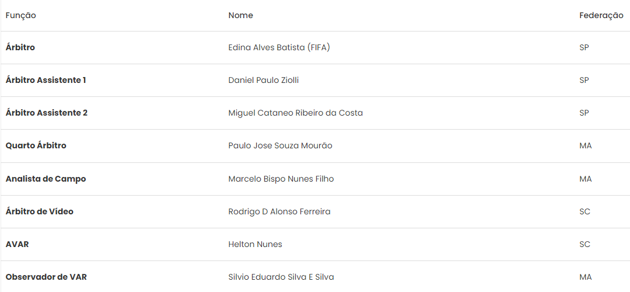
Task: Select the name Paulo Jose Souza Mourão
Action: (280, 145)
